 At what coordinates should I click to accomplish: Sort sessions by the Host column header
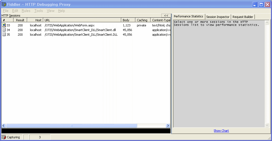pyautogui.click(x=35, y=20)
